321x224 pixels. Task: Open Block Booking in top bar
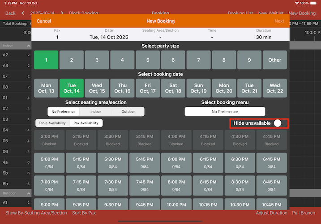point(84,13)
